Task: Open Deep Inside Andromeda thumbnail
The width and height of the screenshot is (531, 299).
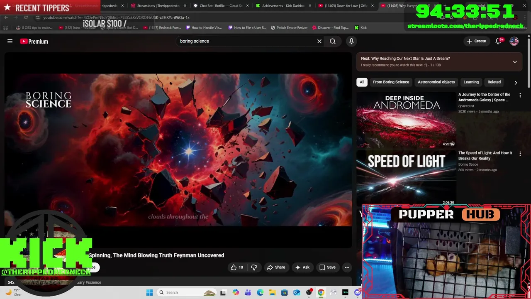Action: (x=406, y=120)
